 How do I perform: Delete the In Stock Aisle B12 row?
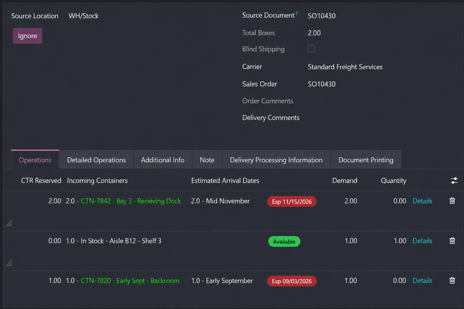(452, 241)
